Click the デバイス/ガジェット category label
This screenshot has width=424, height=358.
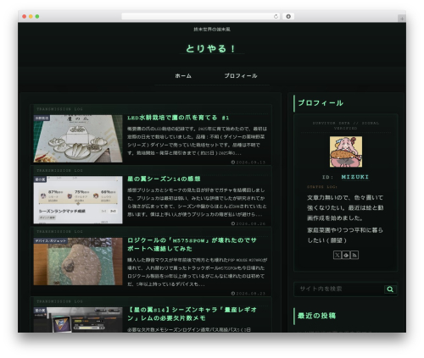51,240
